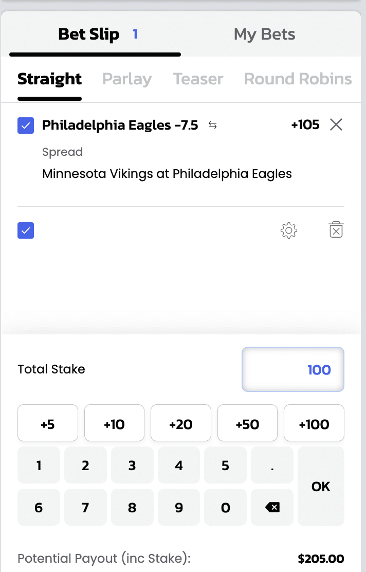Select the Parlay tab

pyautogui.click(x=127, y=79)
